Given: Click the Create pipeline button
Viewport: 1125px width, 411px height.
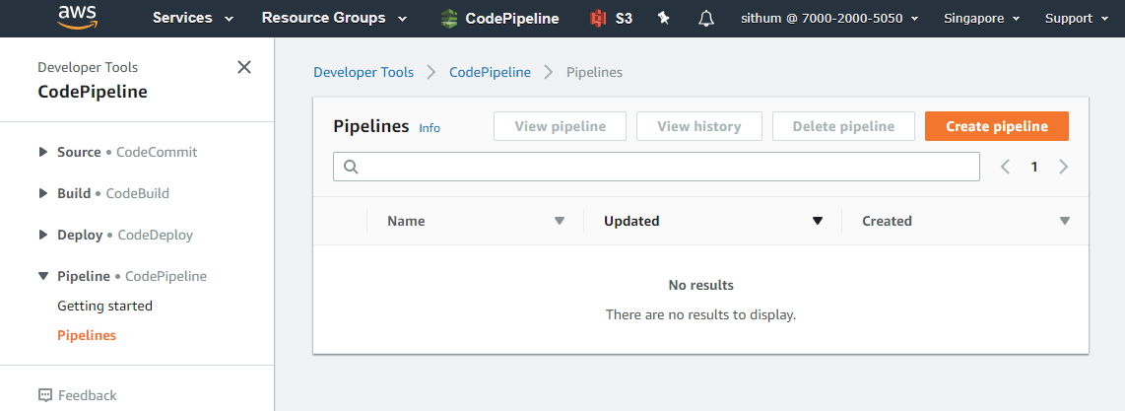Looking at the screenshot, I should click(996, 126).
